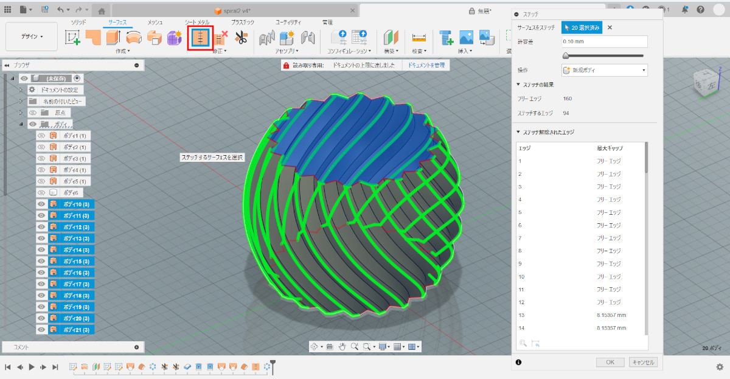Select the Configure table icon
730x379 pixels.
point(360,38)
